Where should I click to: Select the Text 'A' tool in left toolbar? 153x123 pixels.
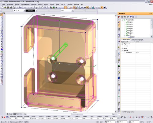pyautogui.click(x=2, y=47)
